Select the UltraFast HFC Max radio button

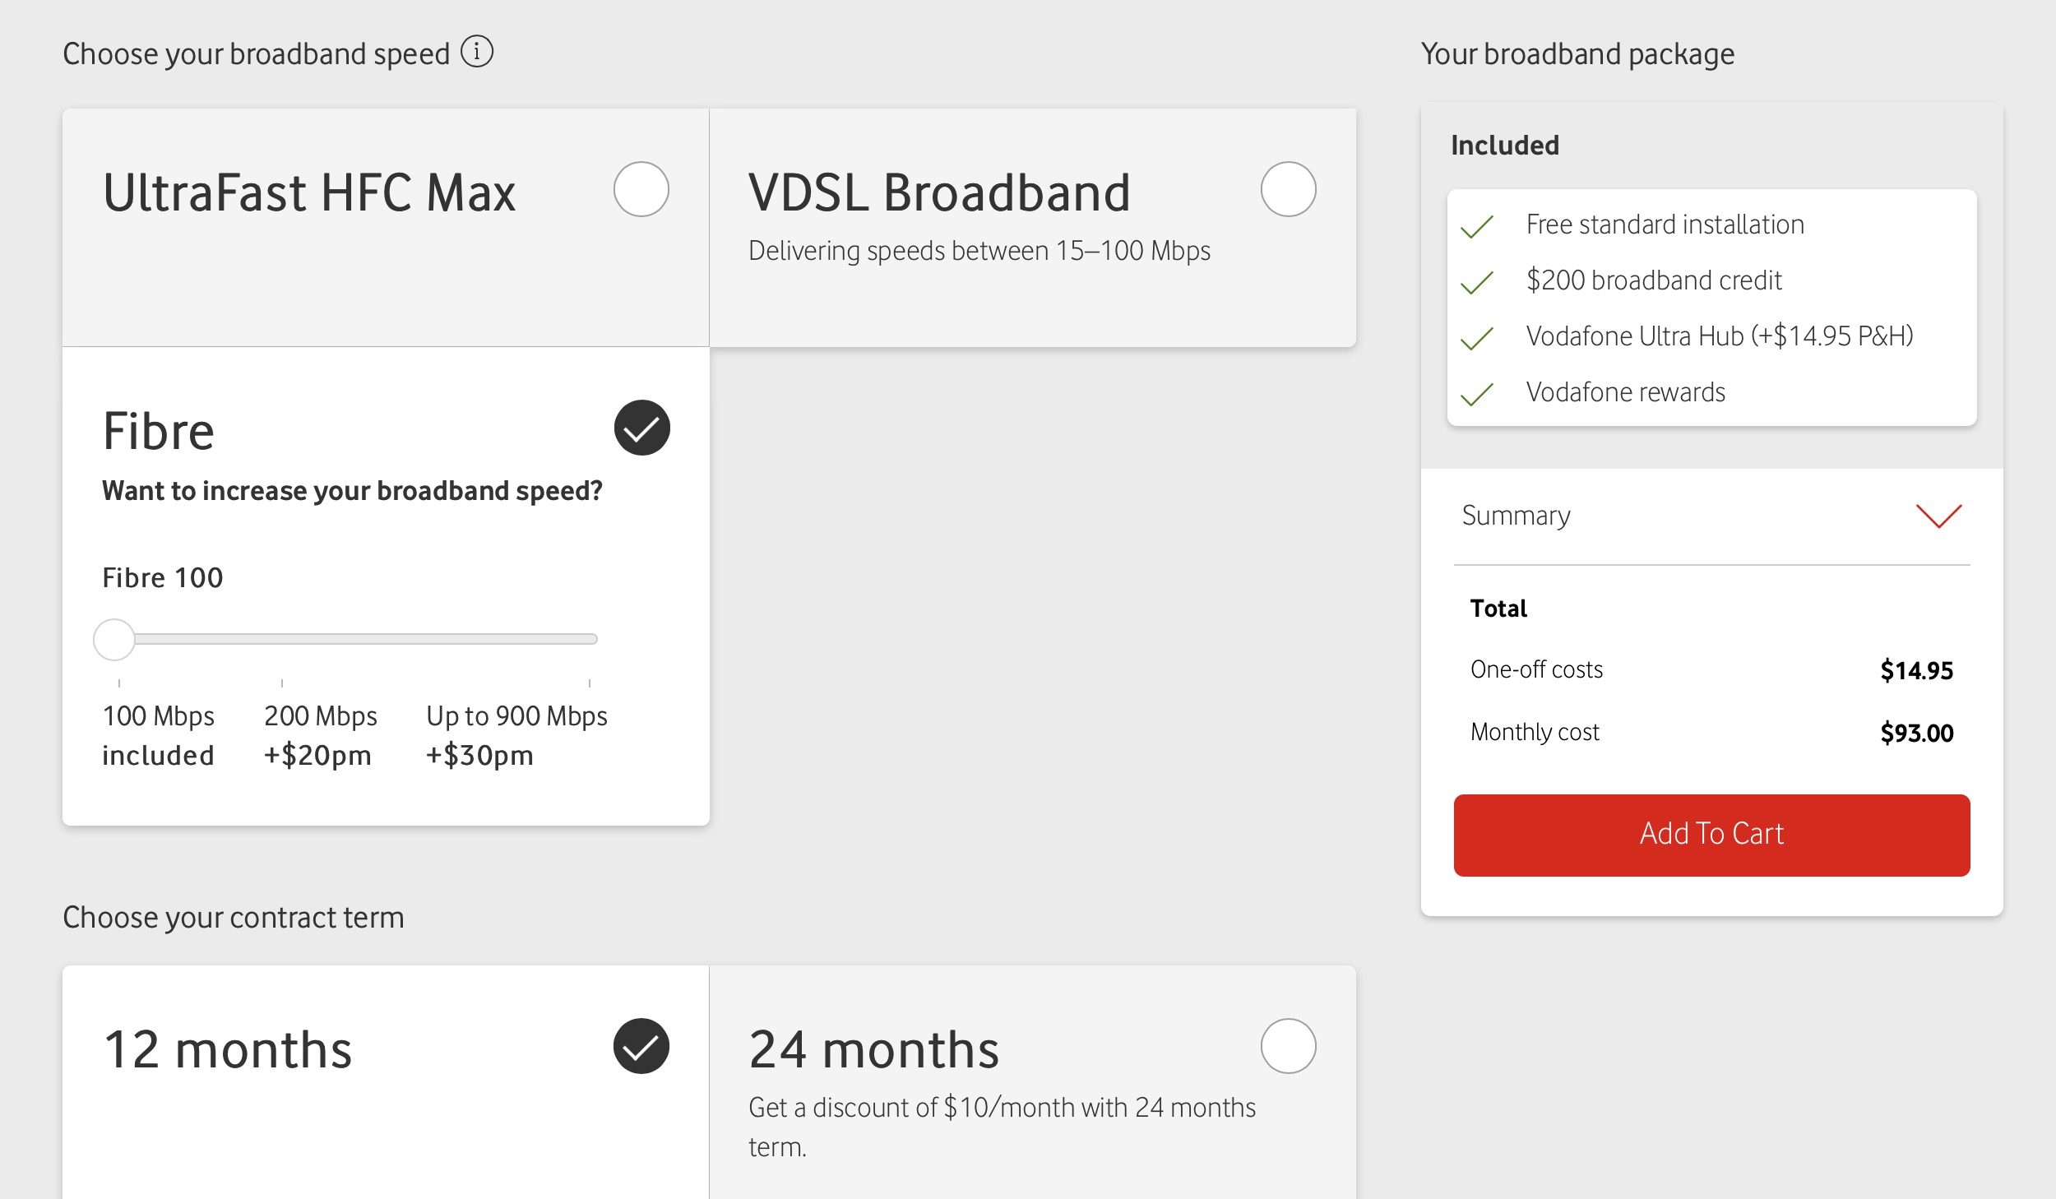click(641, 189)
